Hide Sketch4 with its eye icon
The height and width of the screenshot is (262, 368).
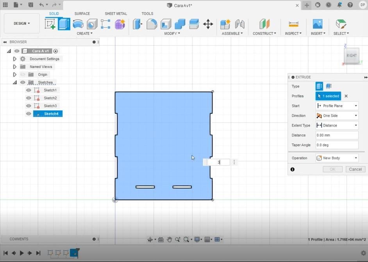pos(29,114)
